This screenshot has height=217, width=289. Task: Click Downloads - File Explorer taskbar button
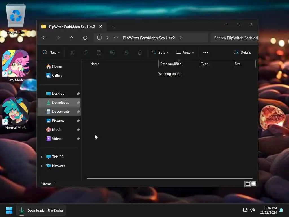[41, 210]
